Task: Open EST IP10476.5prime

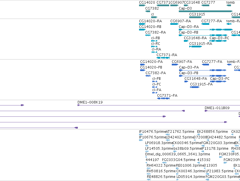Action: coord(153,132)
